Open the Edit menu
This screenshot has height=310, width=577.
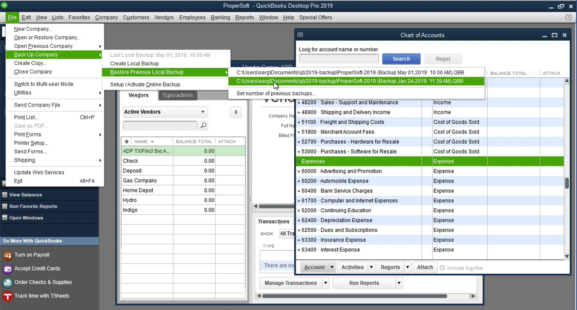tap(26, 18)
